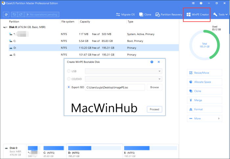Image resolution: width=230 pixels, height=159 pixels.
Task: Click the refresh disk icon
Action: (6, 14)
